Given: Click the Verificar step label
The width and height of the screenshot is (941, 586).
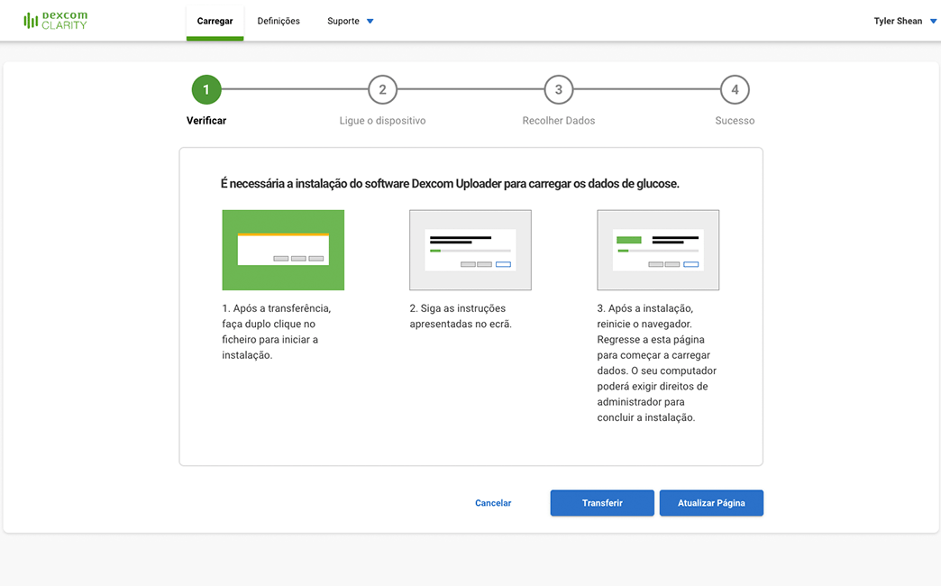Looking at the screenshot, I should click(x=206, y=121).
